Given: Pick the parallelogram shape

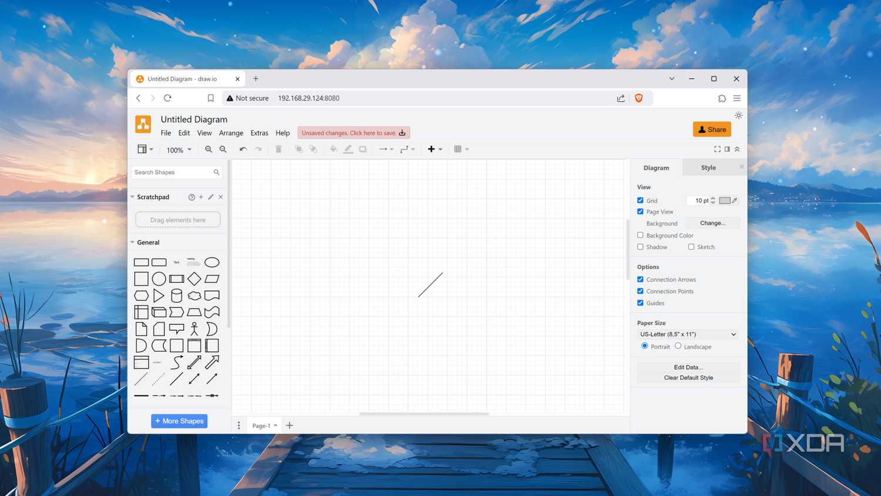Looking at the screenshot, I should click(x=212, y=279).
